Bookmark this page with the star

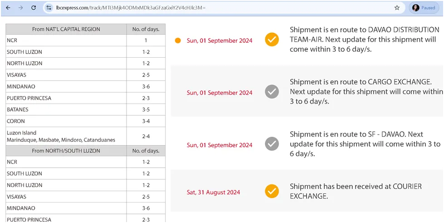pos(397,8)
